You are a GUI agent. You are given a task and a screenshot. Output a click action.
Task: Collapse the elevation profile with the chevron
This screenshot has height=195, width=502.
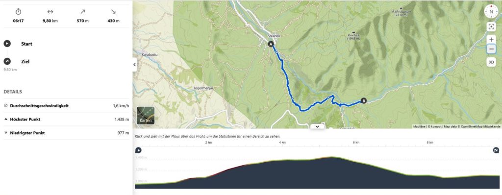[x=317, y=126]
